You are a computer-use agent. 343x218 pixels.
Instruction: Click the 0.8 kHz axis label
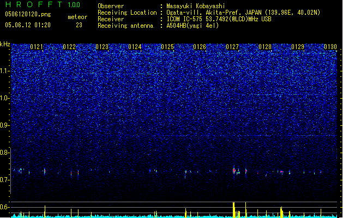[4, 153]
